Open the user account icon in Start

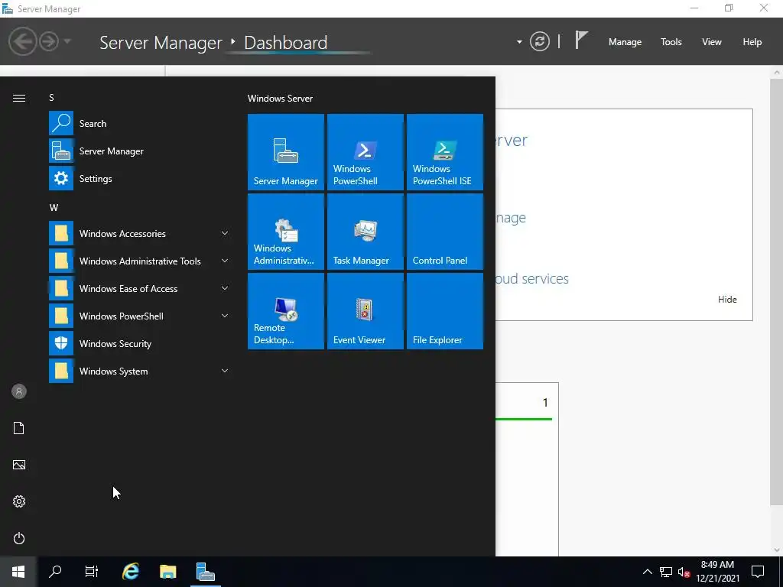point(19,391)
